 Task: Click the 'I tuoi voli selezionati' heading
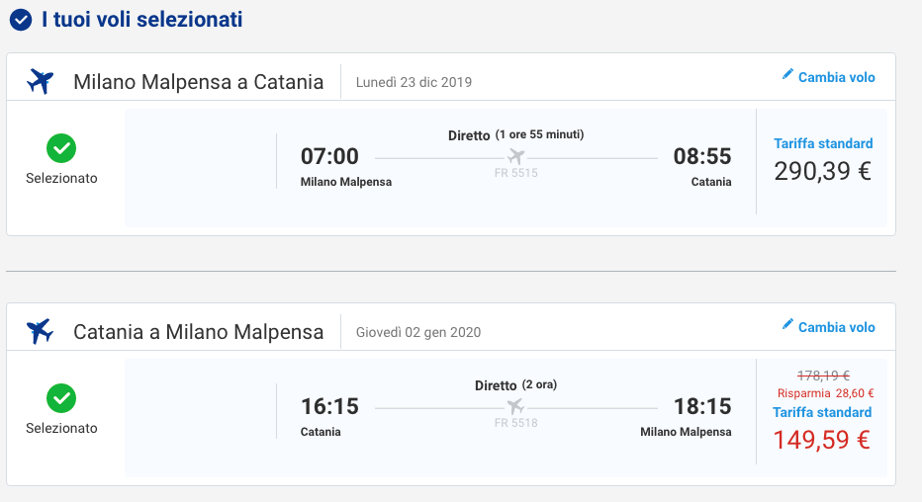coord(141,20)
